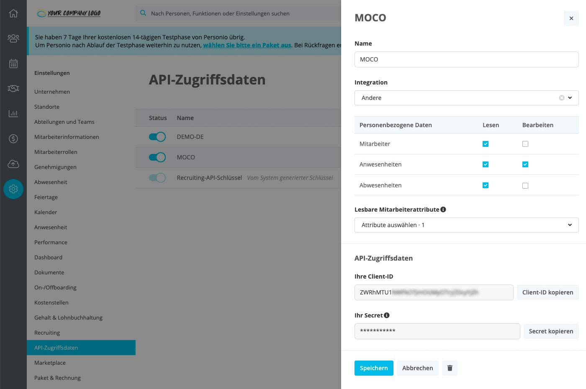Follow 'wählen Sie bitte ein Paket aus' link
Screen dimensions: 586x389
(247, 45)
